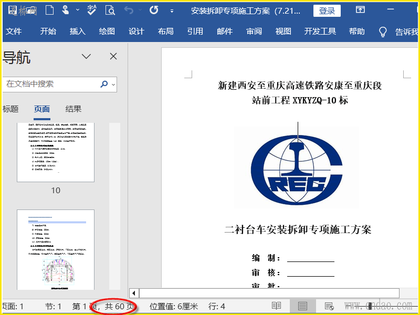Image resolution: width=420 pixels, height=315 pixels.
Task: Select the 页面 navigation tab
Action: (42, 109)
